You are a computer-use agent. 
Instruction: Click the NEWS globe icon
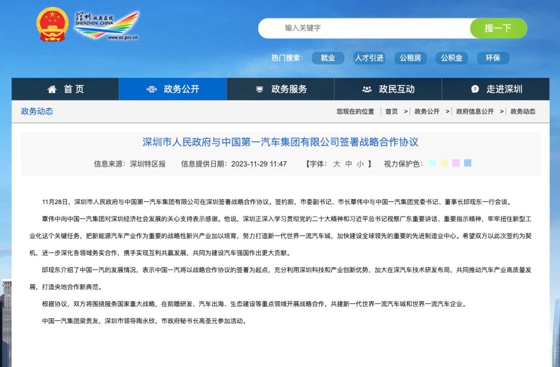click(152, 89)
